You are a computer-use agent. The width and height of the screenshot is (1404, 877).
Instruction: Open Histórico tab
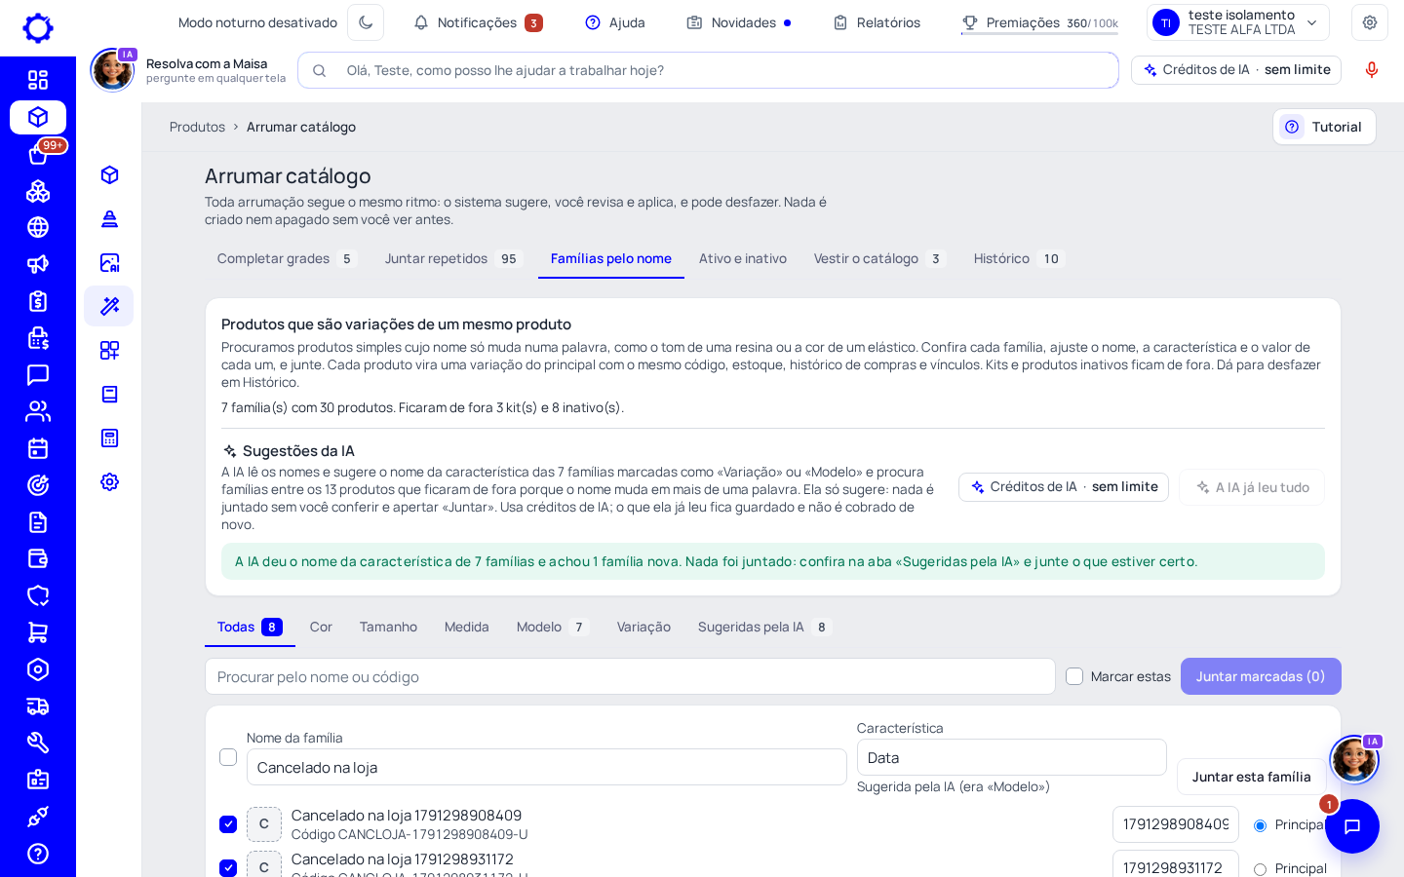pyautogui.click(x=1018, y=258)
